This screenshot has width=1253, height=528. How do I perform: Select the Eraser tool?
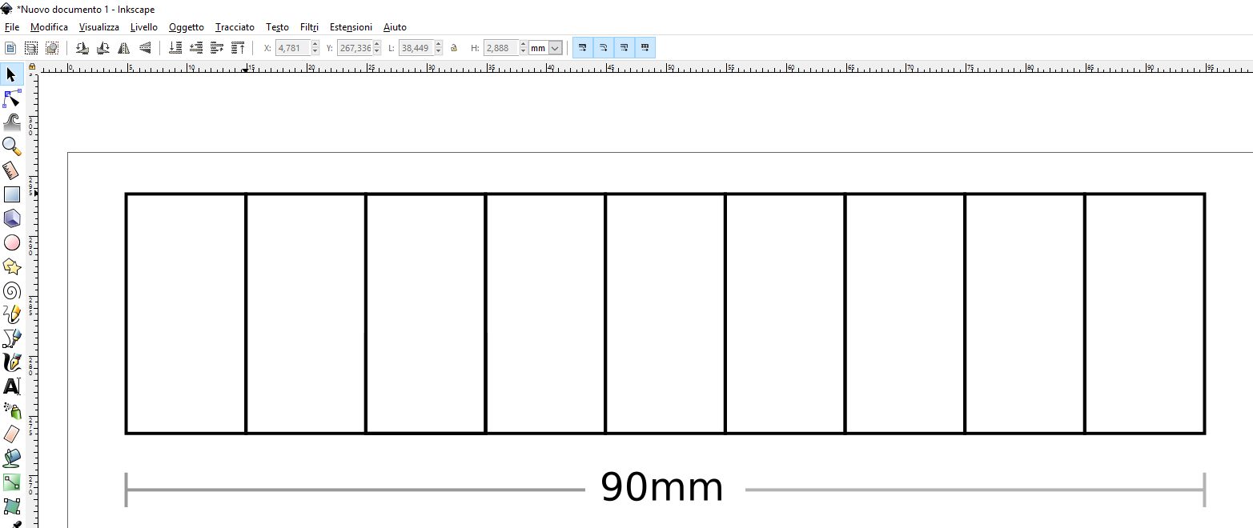point(11,434)
